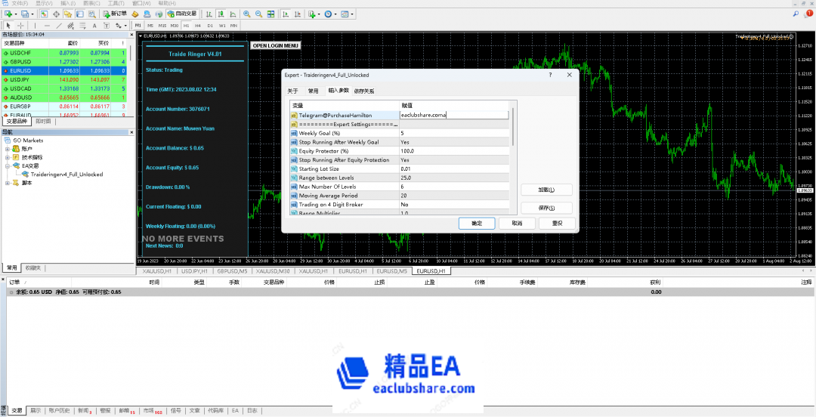Select the trendline drawing tool
The width and height of the screenshot is (816, 417).
(59, 25)
